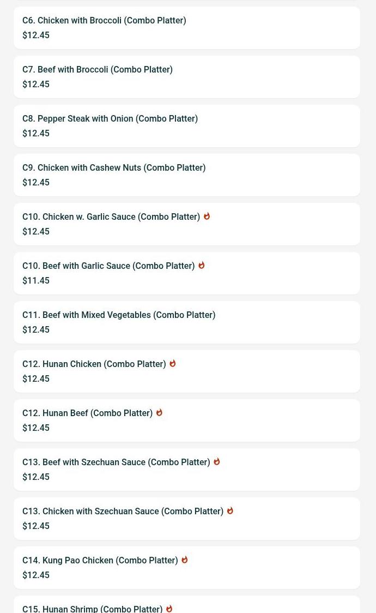Click the spicy icon by Hunan Beef
The width and height of the screenshot is (376, 613).
[159, 413]
